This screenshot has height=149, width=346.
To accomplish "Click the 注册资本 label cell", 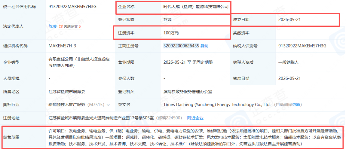I will point(138,33).
